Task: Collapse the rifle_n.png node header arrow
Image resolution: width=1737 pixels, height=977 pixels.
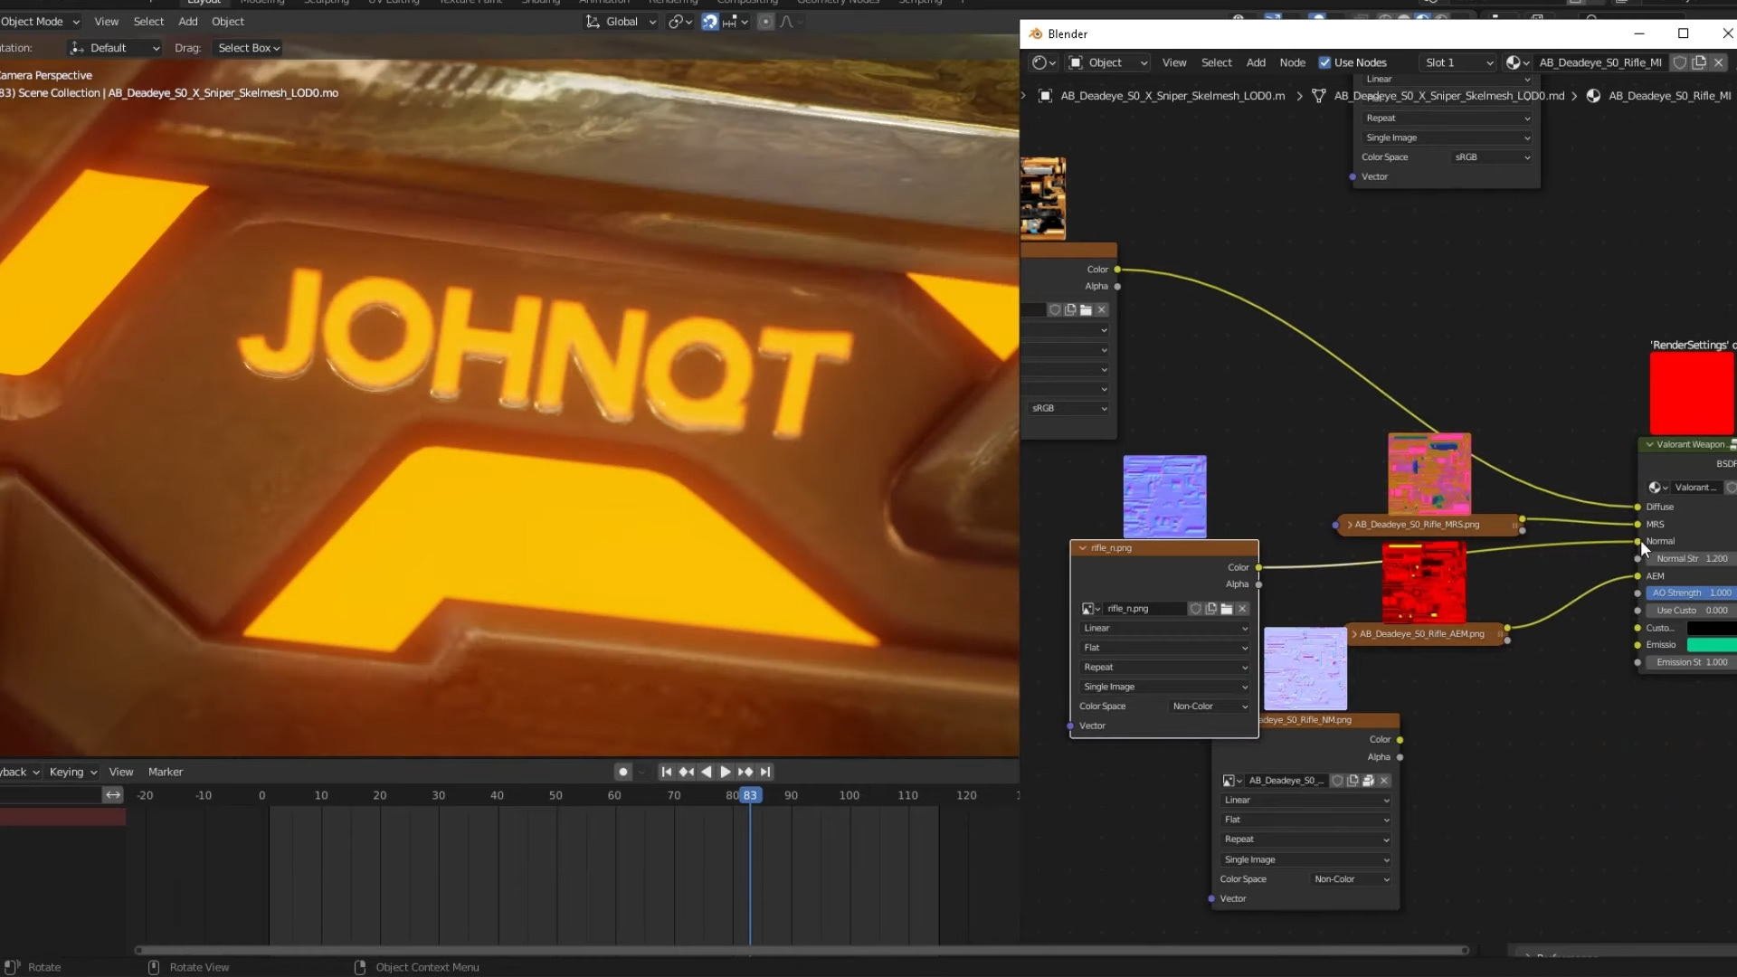Action: click(x=1082, y=548)
